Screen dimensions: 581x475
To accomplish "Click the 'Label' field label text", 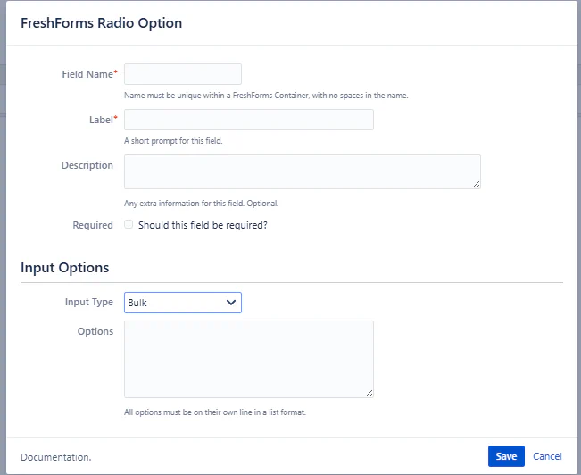I will pyautogui.click(x=100, y=120).
